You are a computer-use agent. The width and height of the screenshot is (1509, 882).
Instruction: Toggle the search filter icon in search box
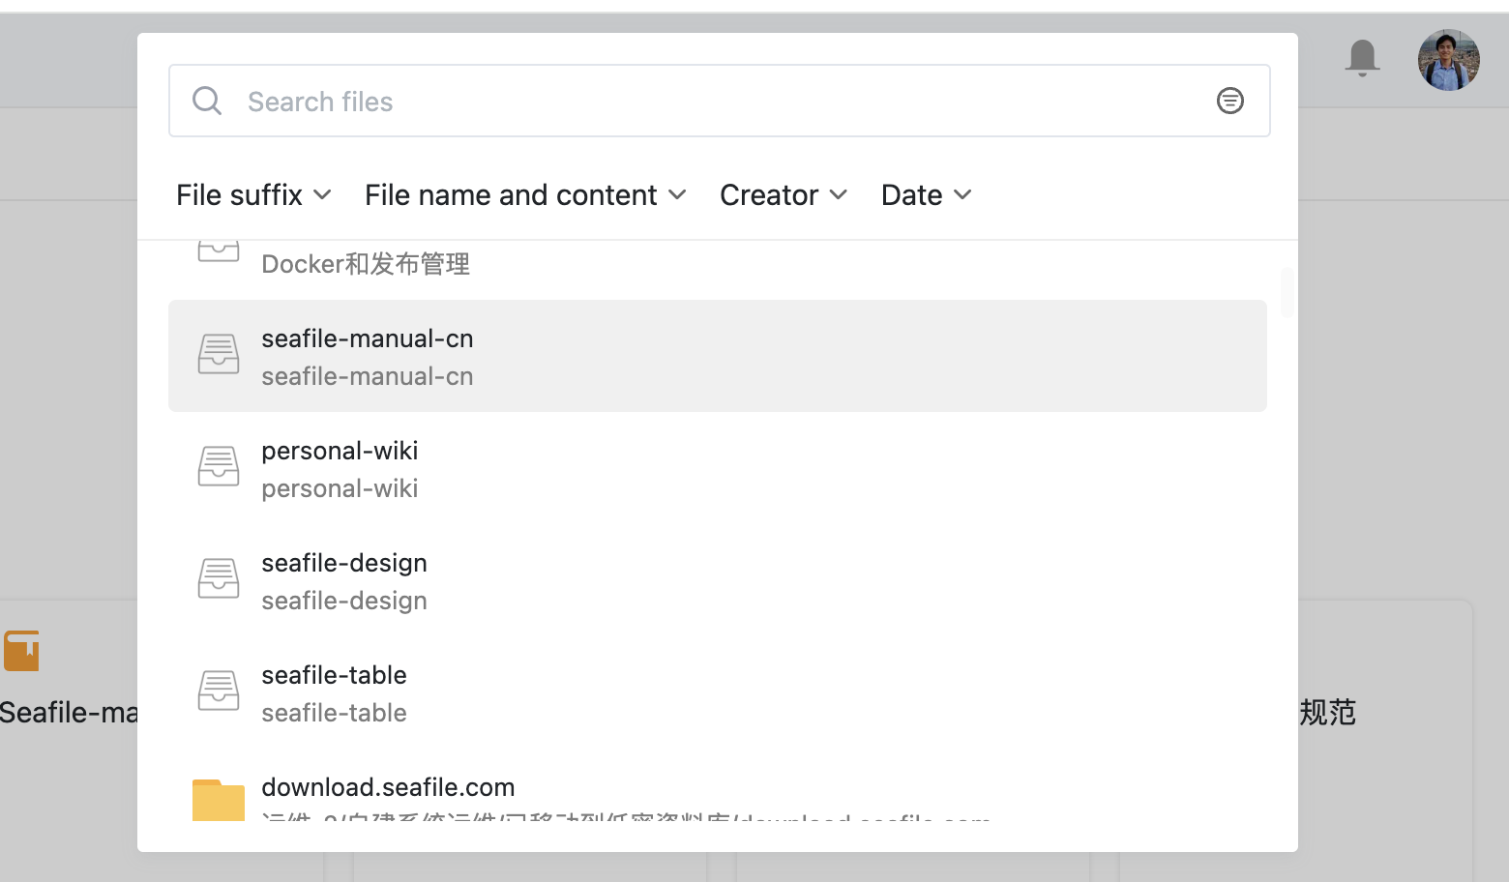[1229, 101]
